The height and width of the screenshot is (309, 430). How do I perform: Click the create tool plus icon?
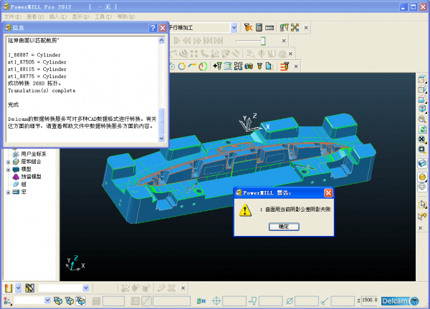pyautogui.click(x=217, y=66)
